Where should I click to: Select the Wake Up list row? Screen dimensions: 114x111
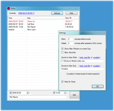[x=43, y=21]
